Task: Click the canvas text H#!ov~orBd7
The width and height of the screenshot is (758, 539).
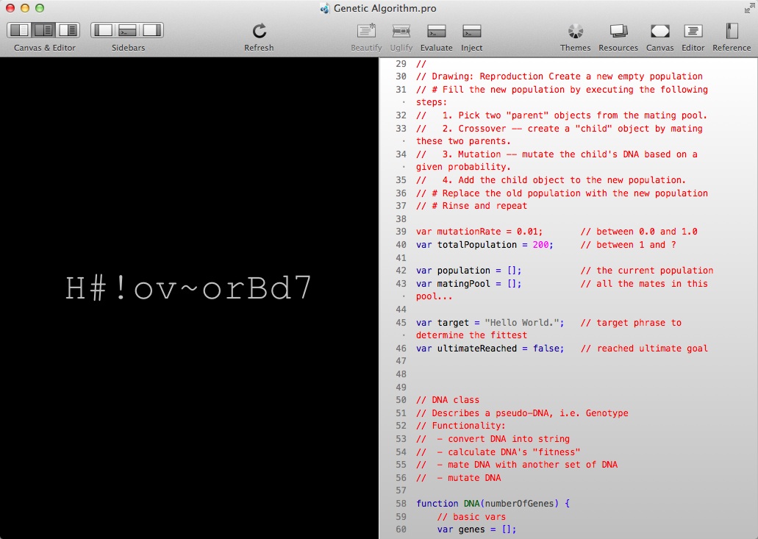Action: [x=189, y=289]
